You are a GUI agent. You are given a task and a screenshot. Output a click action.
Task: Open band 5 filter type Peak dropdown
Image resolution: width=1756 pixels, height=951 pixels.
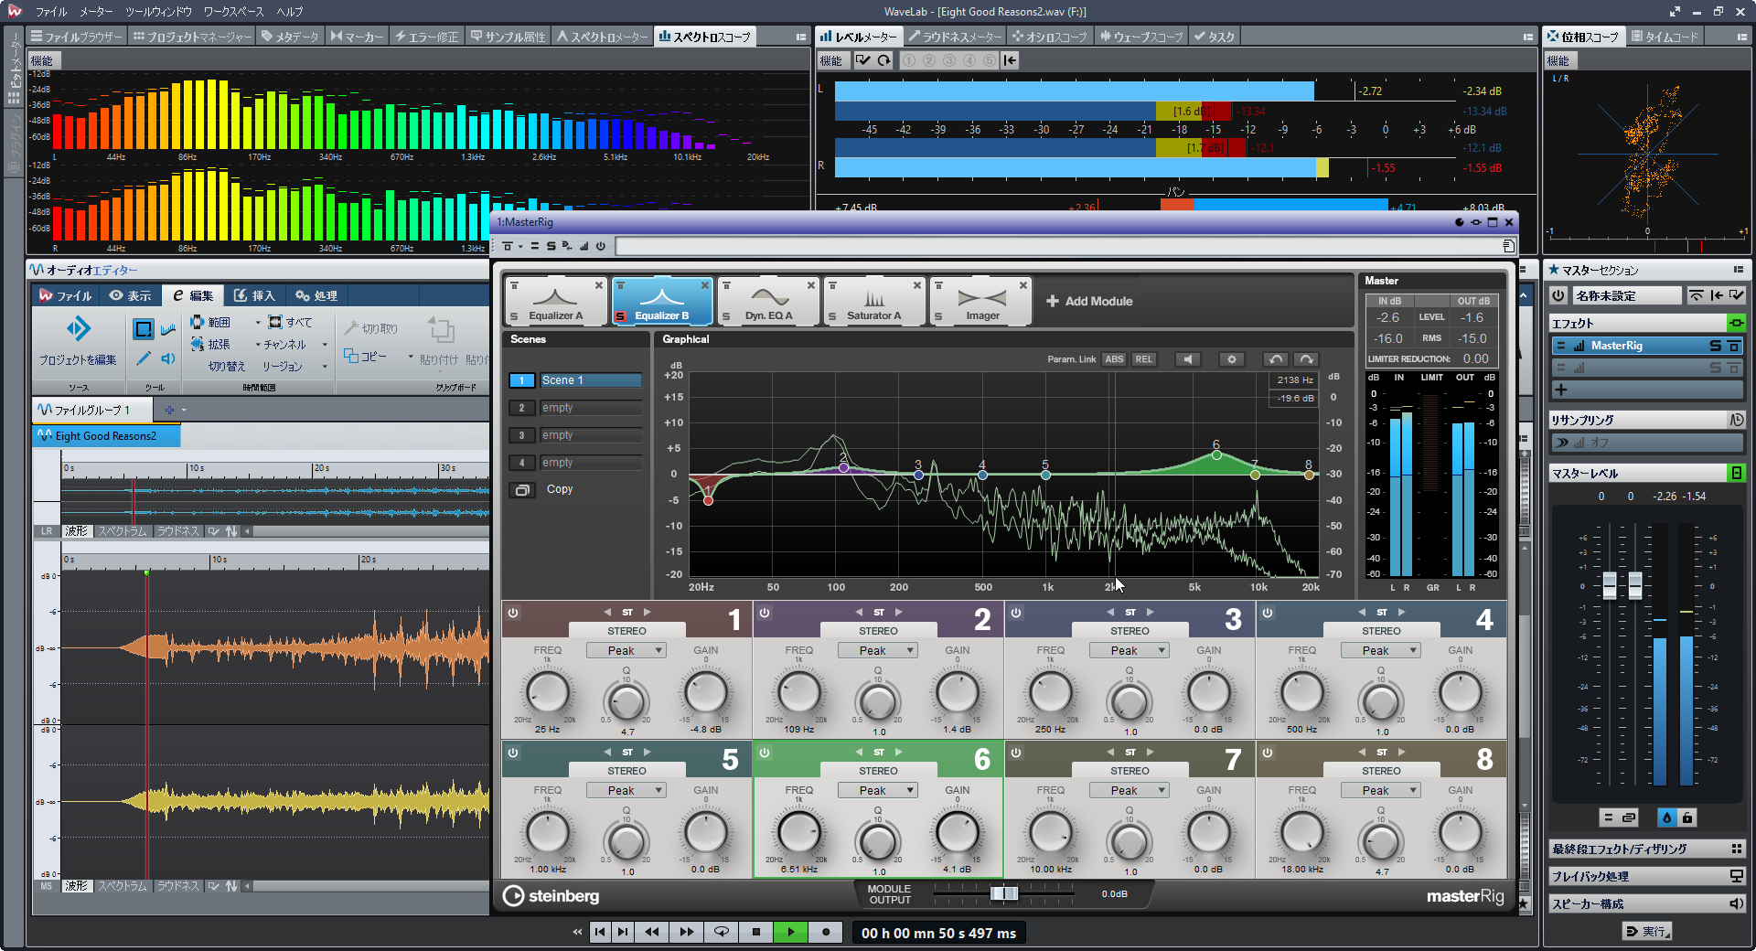(626, 790)
